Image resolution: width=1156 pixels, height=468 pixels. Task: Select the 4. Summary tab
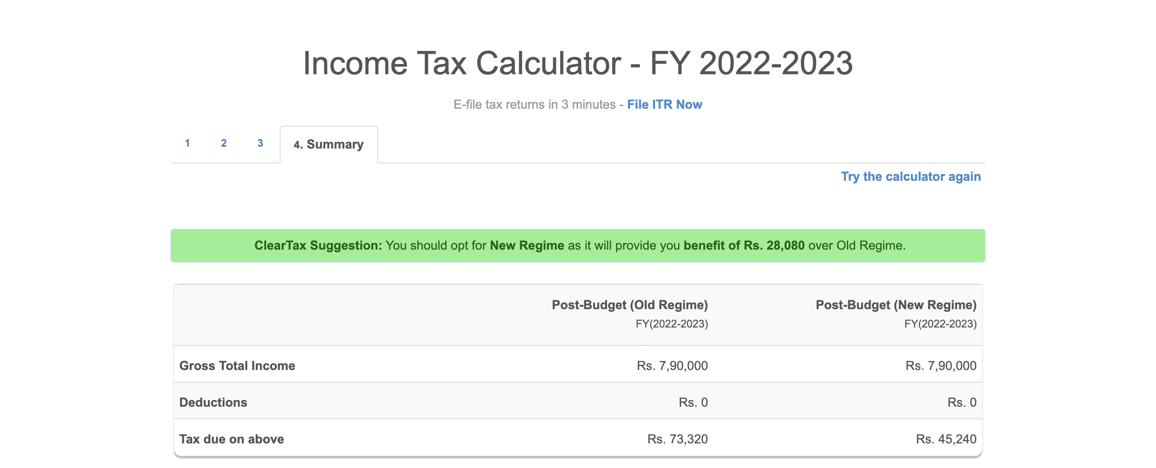pos(328,145)
